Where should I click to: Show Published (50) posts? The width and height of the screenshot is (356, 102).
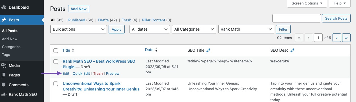point(81,20)
